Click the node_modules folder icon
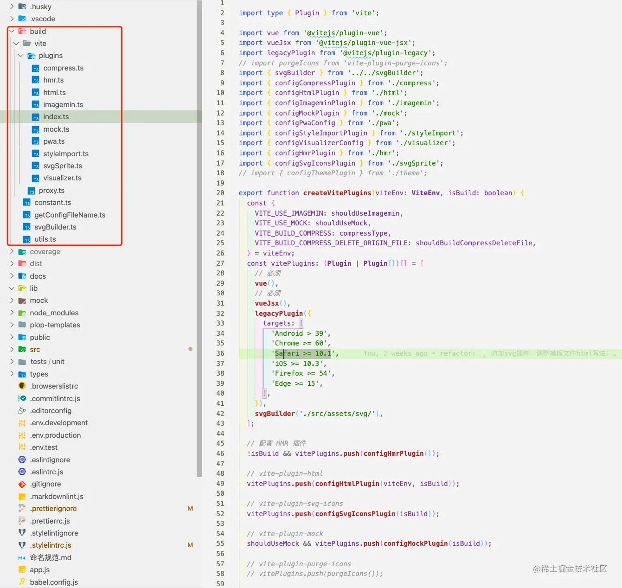Image resolution: width=622 pixels, height=588 pixels. pyautogui.click(x=22, y=313)
